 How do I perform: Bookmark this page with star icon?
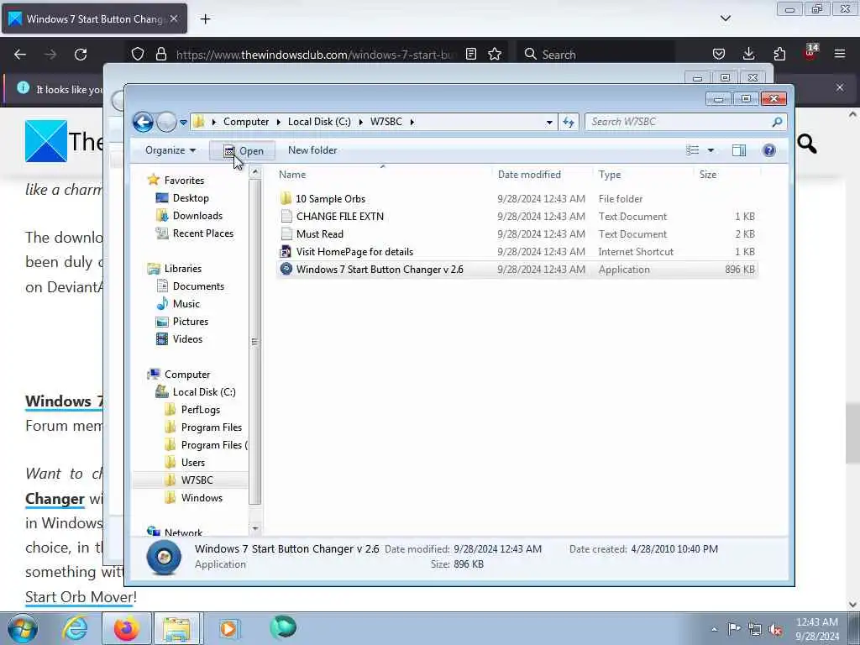coord(495,54)
